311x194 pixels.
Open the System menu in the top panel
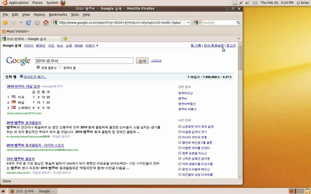click(52, 3)
